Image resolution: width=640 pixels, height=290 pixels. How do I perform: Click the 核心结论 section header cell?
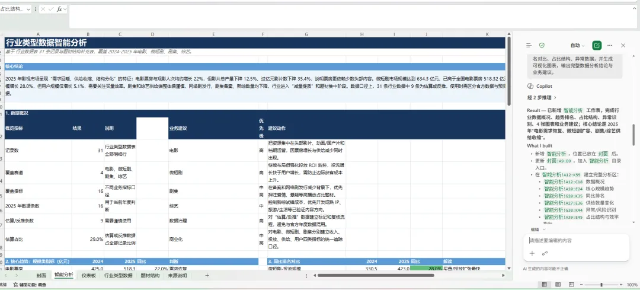point(255,66)
